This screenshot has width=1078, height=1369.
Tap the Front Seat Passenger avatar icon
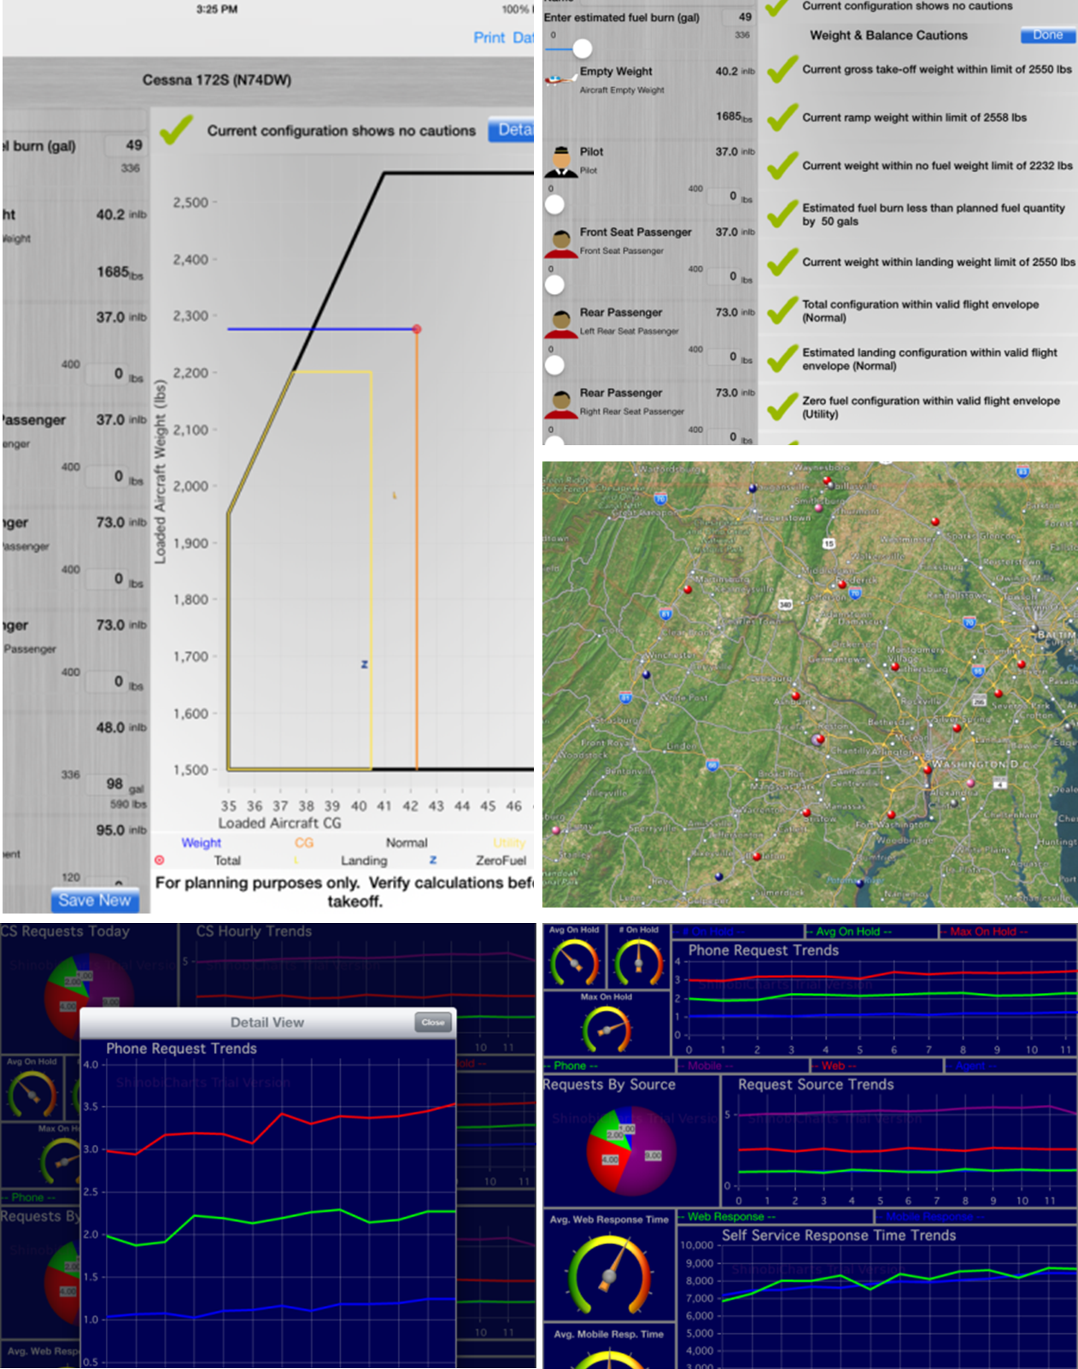click(560, 243)
